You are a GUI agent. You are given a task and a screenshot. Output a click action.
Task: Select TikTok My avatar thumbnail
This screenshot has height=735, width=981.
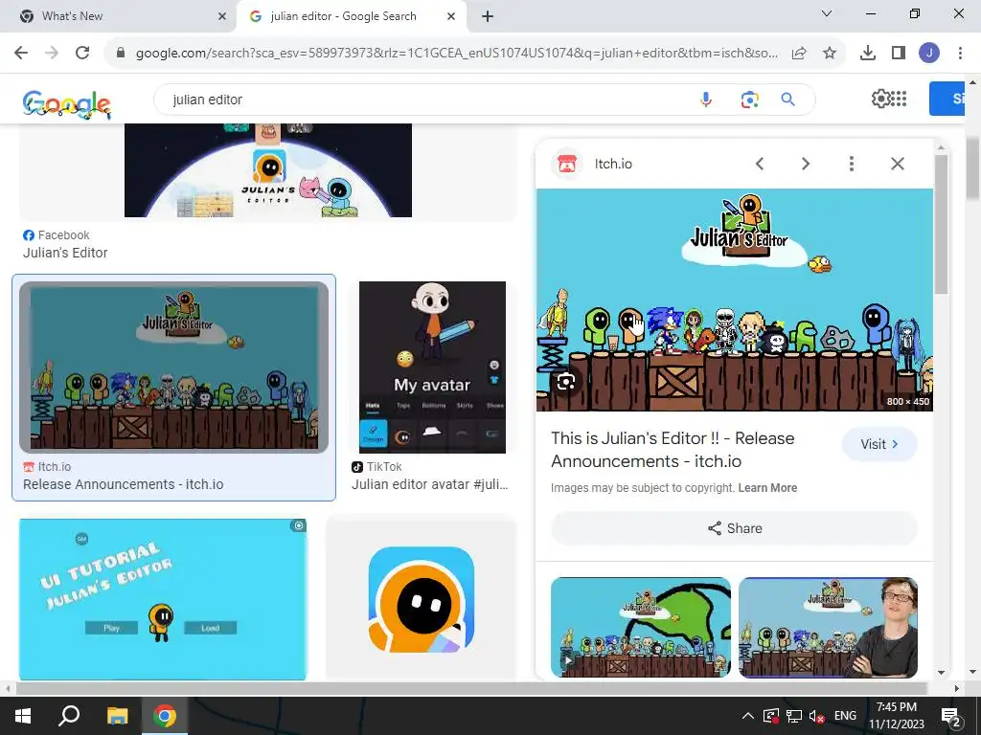(432, 367)
